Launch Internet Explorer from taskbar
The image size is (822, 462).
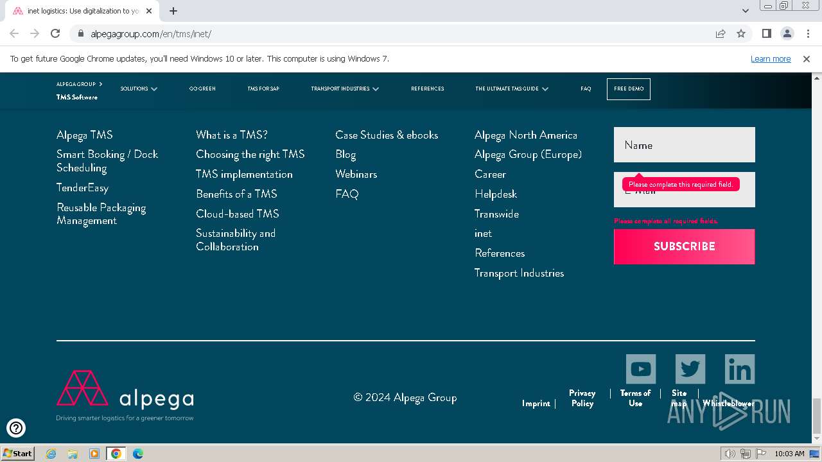(51, 454)
